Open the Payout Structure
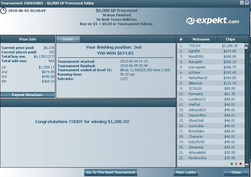The width and height of the screenshot is (251, 177). click(x=27, y=95)
